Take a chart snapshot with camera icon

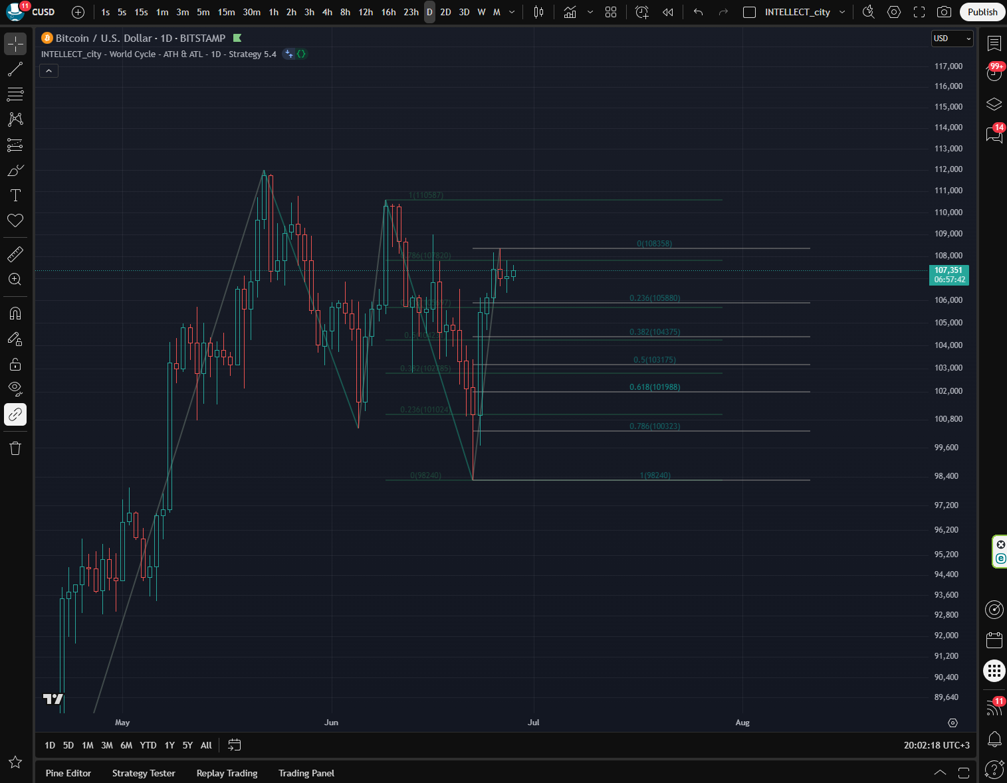(943, 12)
